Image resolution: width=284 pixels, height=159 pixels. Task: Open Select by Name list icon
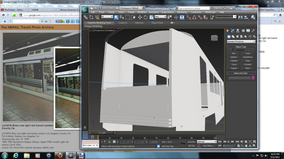(x=122, y=17)
